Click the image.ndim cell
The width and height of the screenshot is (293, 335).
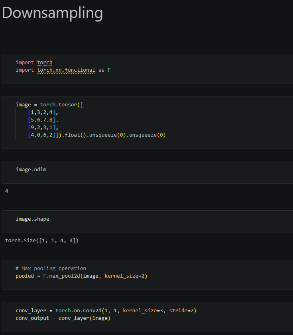(147, 172)
